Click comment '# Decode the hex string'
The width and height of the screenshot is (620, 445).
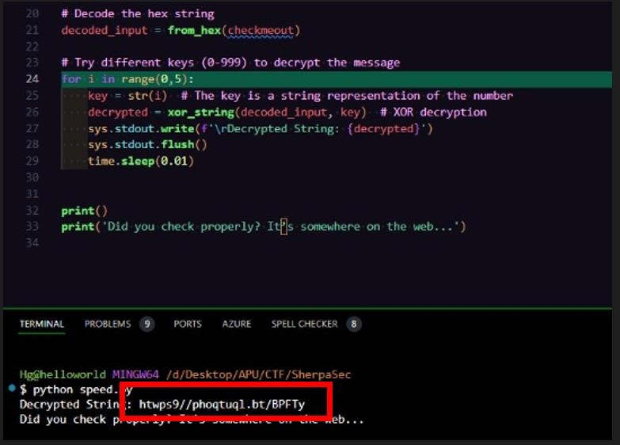[x=138, y=13]
